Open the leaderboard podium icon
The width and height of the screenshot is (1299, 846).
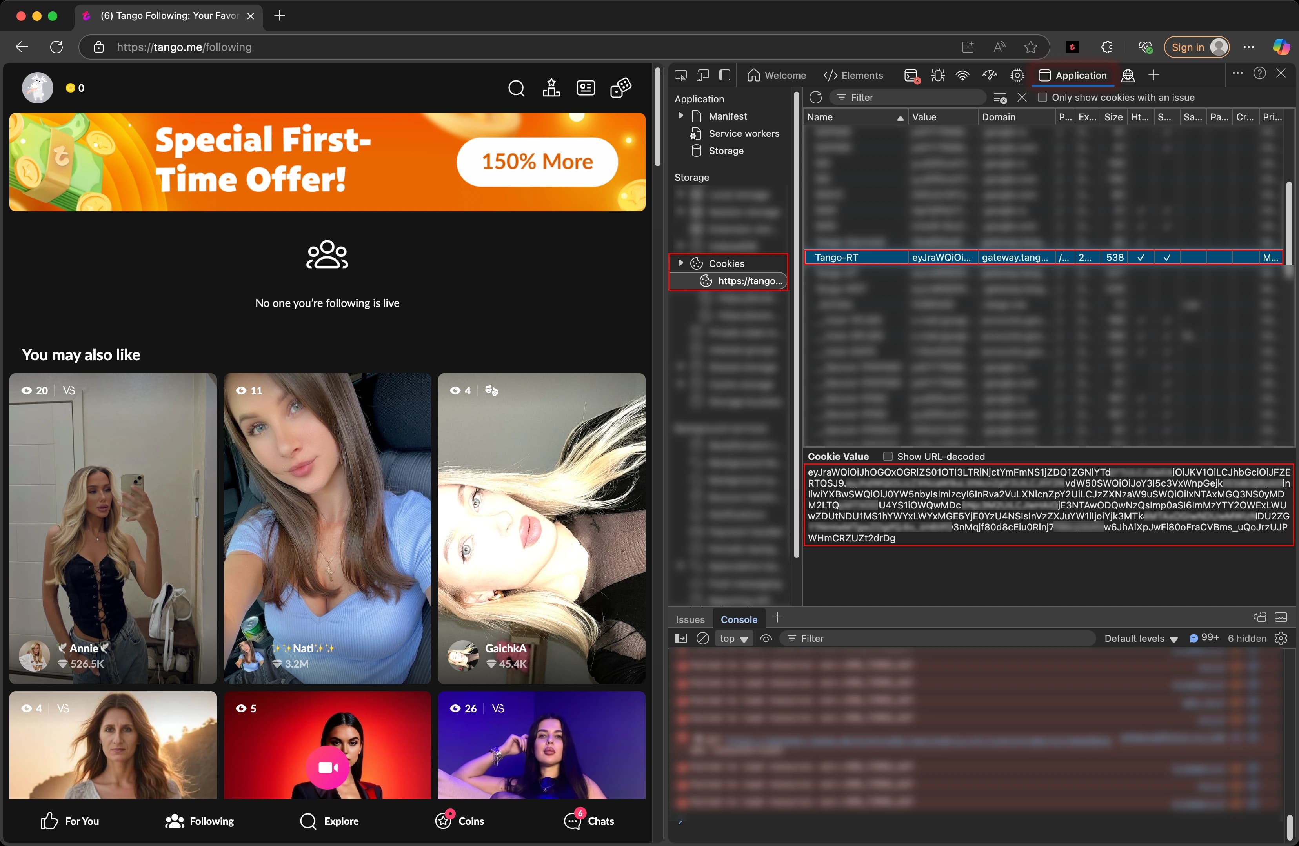(551, 88)
